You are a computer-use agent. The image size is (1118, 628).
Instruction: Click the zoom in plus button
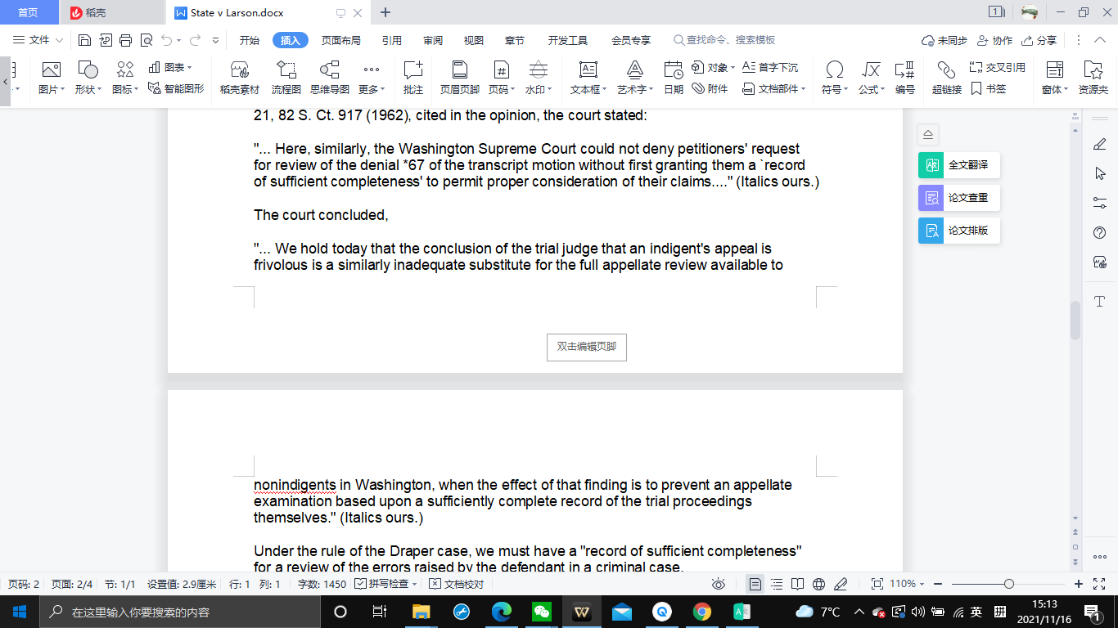click(1078, 584)
